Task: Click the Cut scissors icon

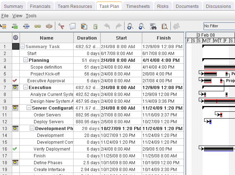Action: 61,26
